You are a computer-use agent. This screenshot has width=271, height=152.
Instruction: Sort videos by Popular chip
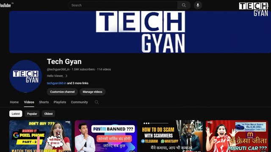point(32,114)
